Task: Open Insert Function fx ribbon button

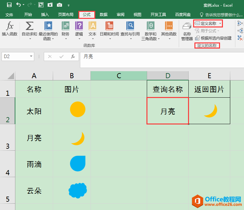Action: coord(10,26)
